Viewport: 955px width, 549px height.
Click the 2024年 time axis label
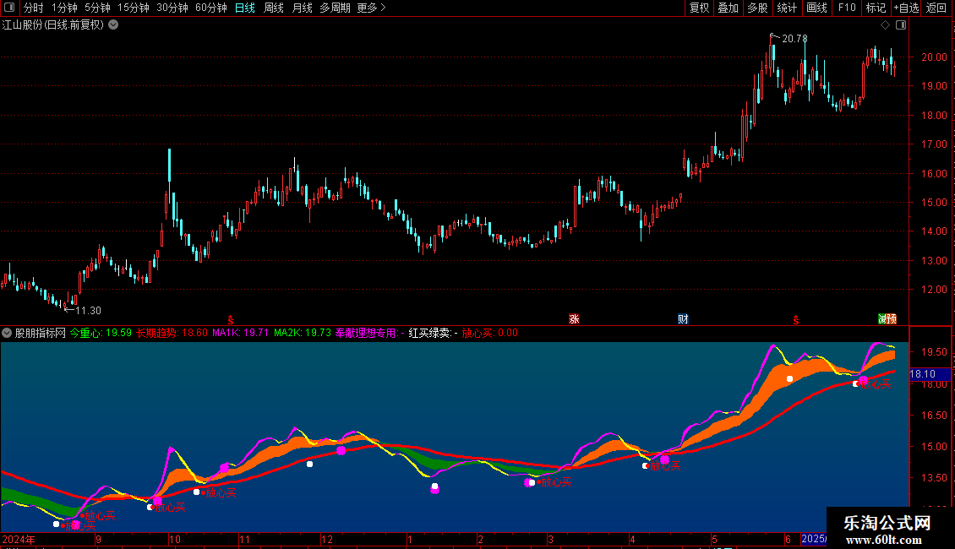(19, 539)
